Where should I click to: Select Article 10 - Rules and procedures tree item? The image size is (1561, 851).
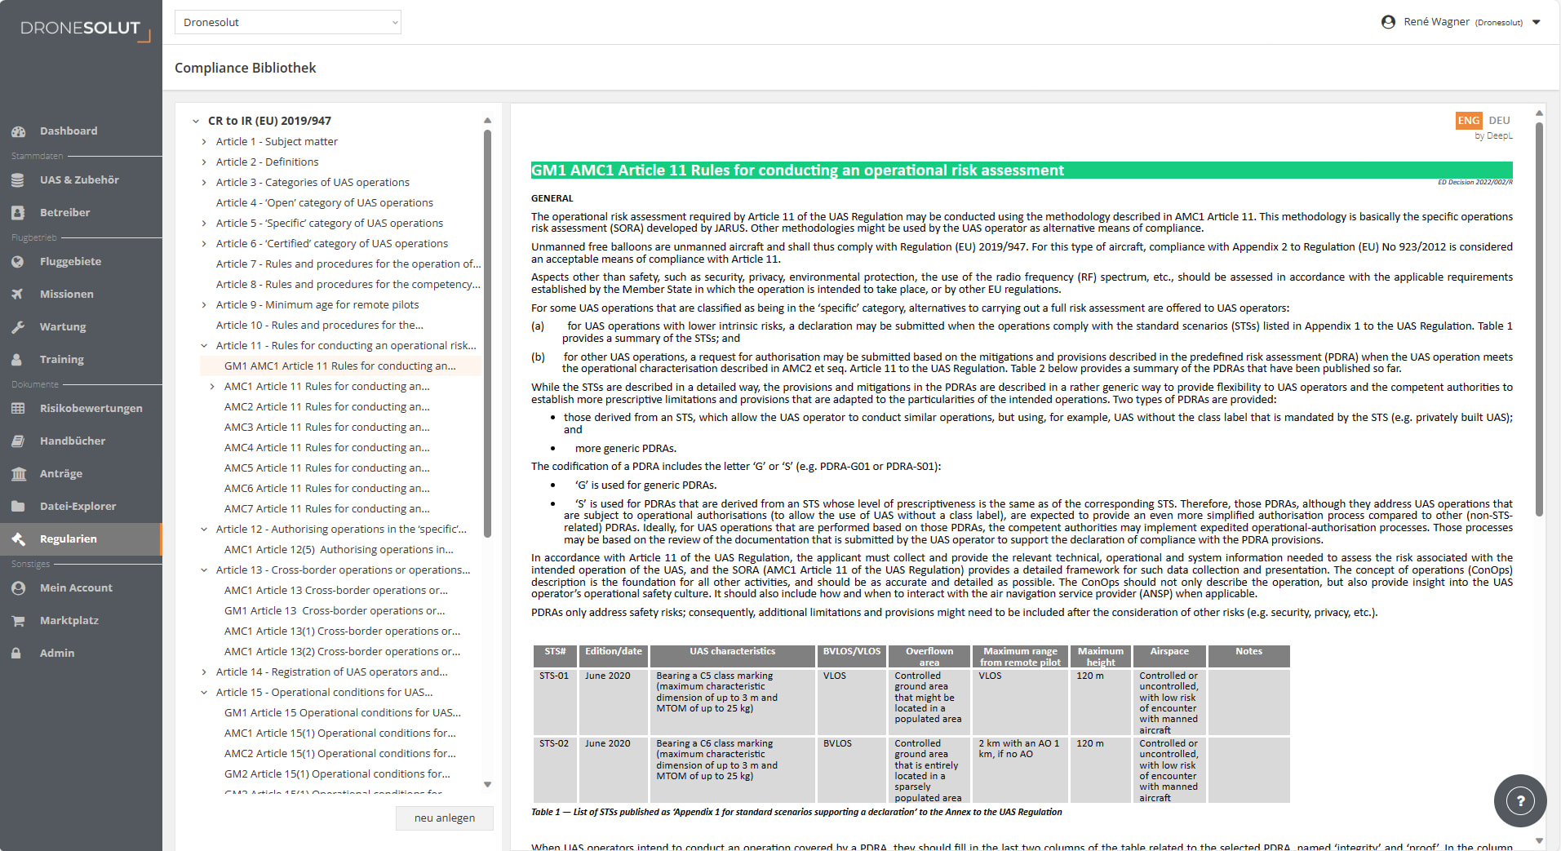click(x=320, y=326)
